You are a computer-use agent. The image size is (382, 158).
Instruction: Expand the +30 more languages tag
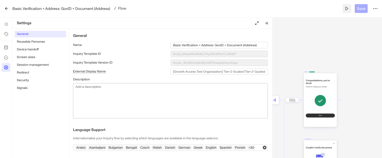(251, 148)
